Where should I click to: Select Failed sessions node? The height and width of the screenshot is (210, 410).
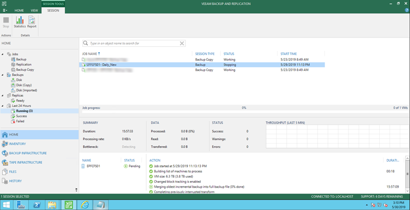pyautogui.click(x=20, y=121)
